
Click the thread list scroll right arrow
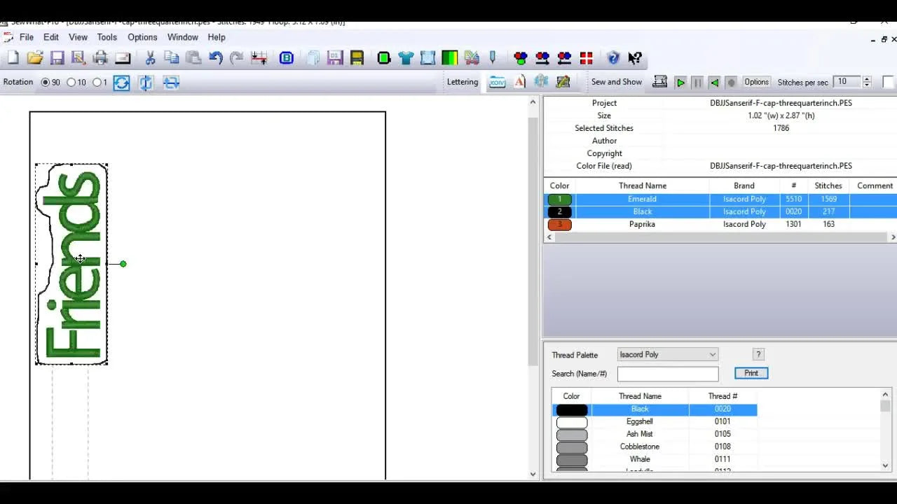point(893,237)
